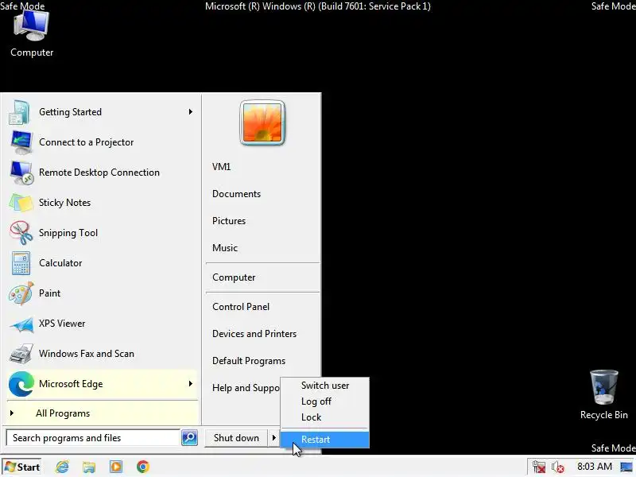Click the XPS Viewer paper plane icon
Viewport: 636px width, 477px height.
[x=21, y=324]
